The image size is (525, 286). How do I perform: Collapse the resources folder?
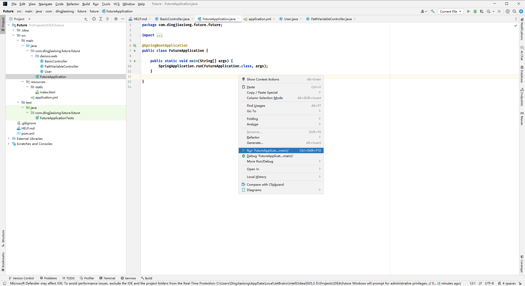click(23, 82)
